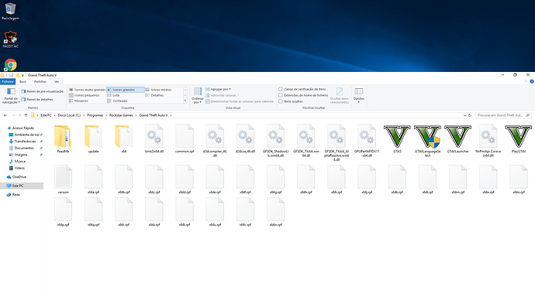Check the Itens ocultos checkbox
Viewport: 535px width, 300px height.
(x=281, y=101)
